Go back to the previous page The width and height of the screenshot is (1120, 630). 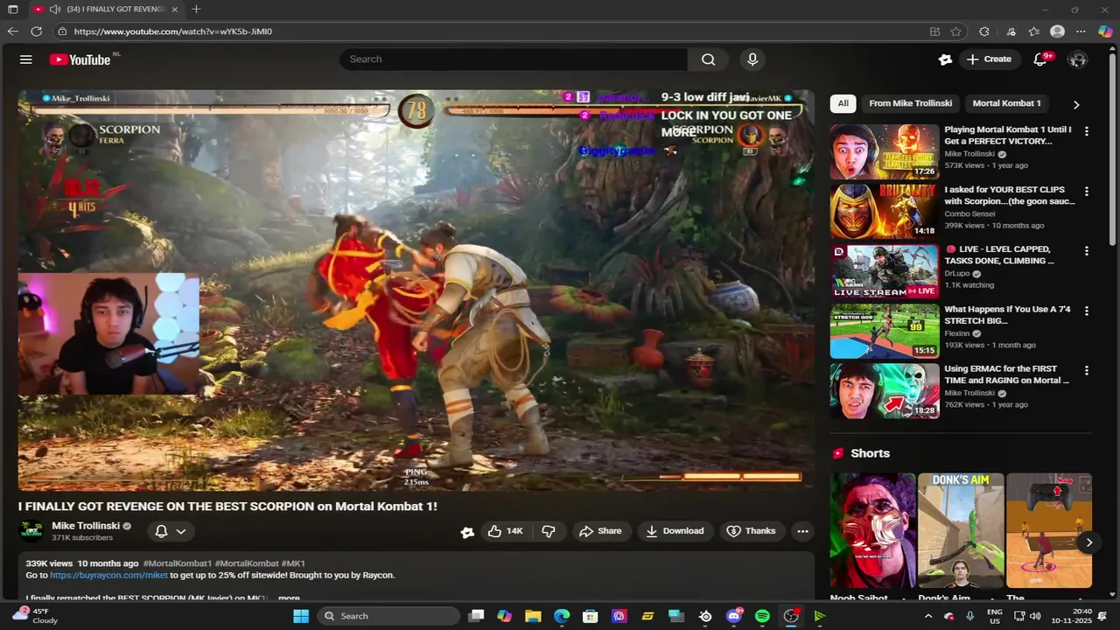tap(12, 31)
